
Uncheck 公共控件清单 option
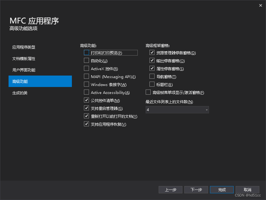point(86,100)
